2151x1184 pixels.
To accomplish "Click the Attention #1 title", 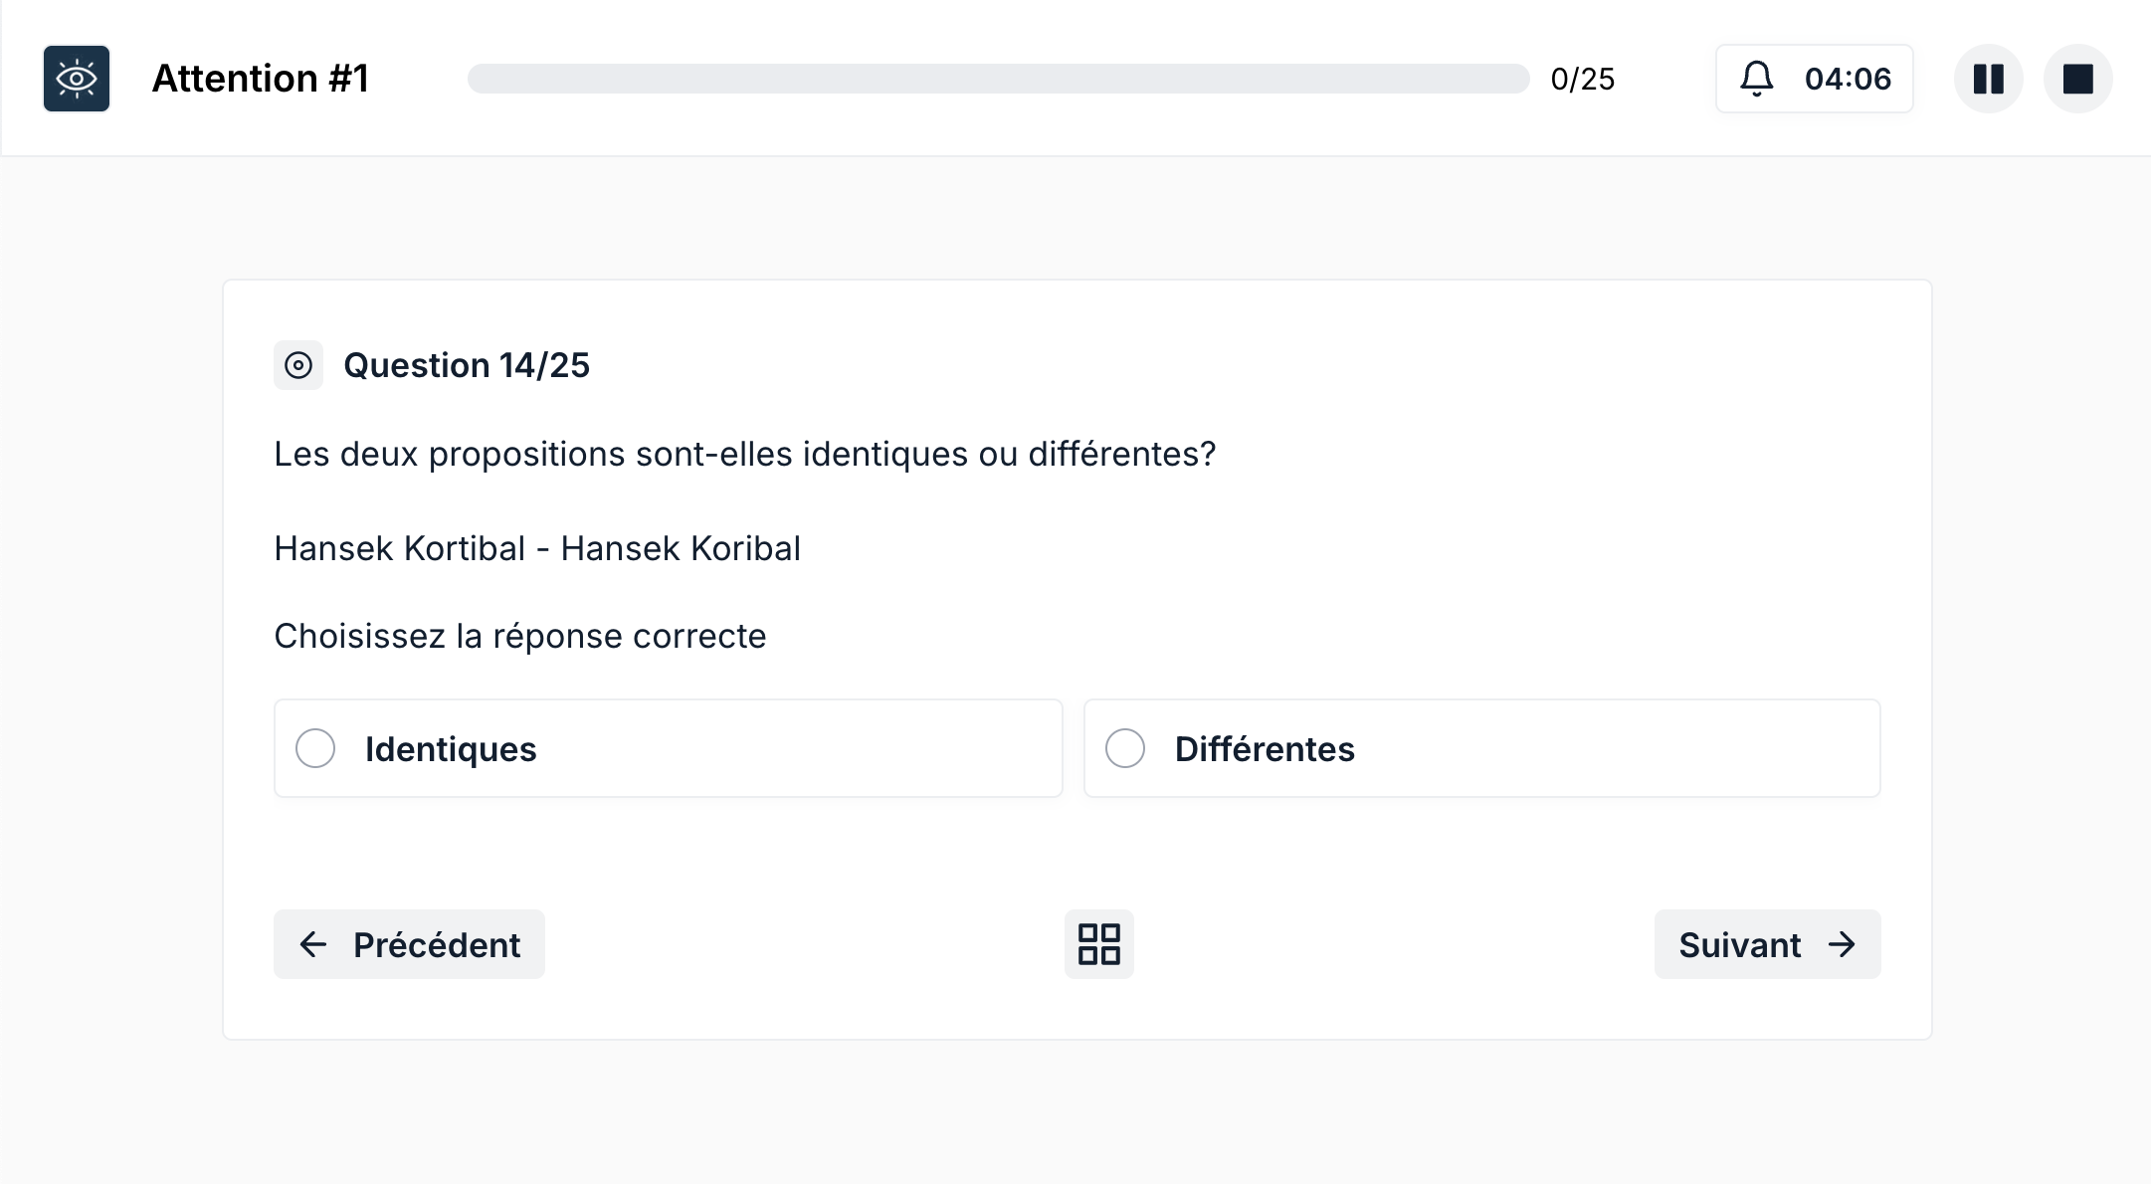I will [x=261, y=78].
